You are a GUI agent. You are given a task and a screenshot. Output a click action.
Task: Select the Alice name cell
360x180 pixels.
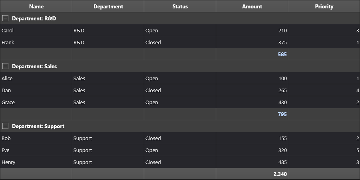(36, 78)
